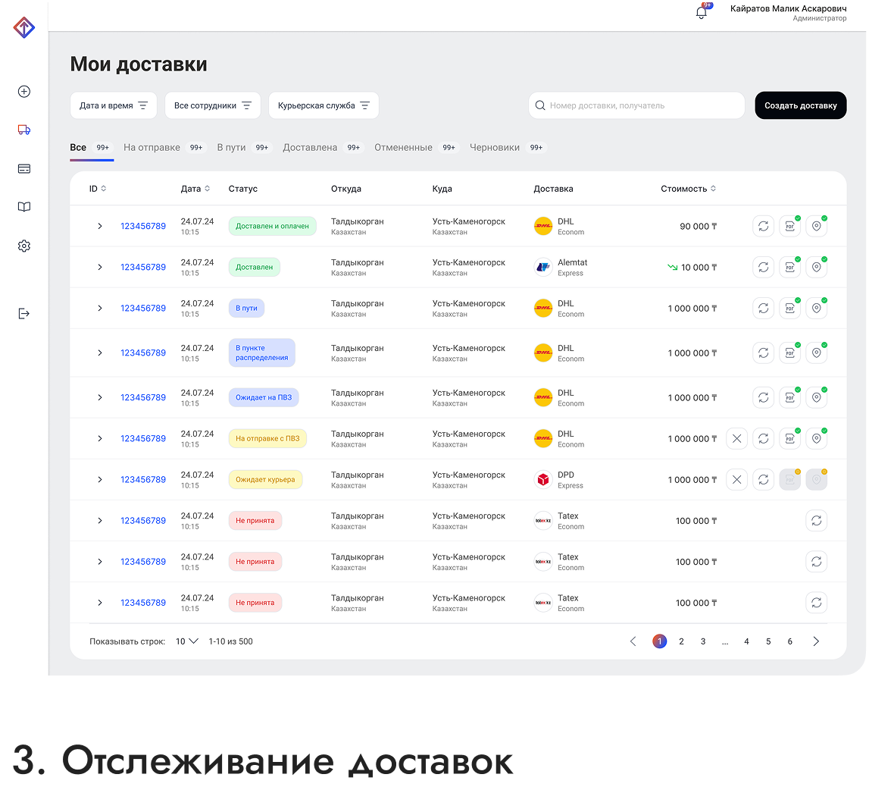Open the 'Дата и время' filter dropdown
Viewport: 869px width, 790px height.
coord(113,106)
